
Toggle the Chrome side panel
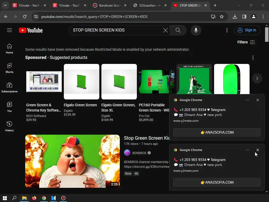click(x=244, y=17)
